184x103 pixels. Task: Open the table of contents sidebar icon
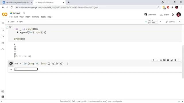click(3, 23)
